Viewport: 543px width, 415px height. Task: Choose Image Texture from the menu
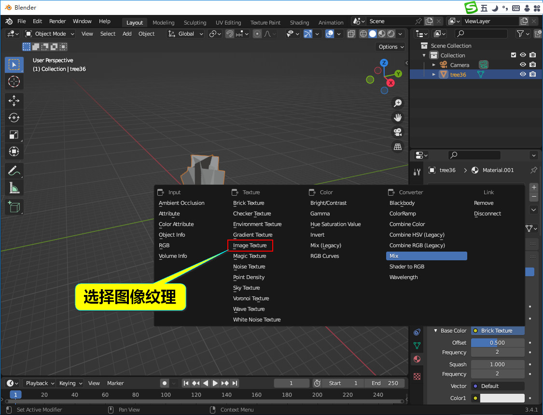tap(250, 245)
